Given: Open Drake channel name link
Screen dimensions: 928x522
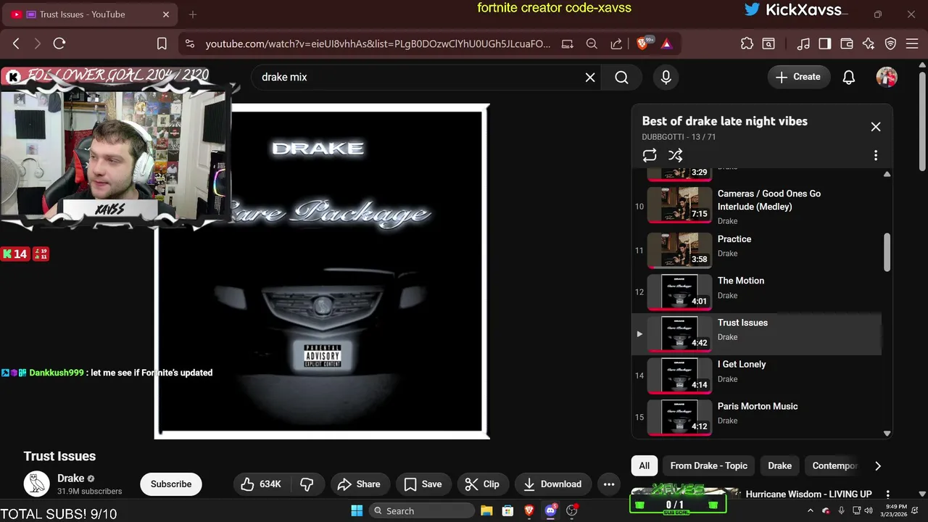Looking at the screenshot, I should pyautogui.click(x=70, y=478).
